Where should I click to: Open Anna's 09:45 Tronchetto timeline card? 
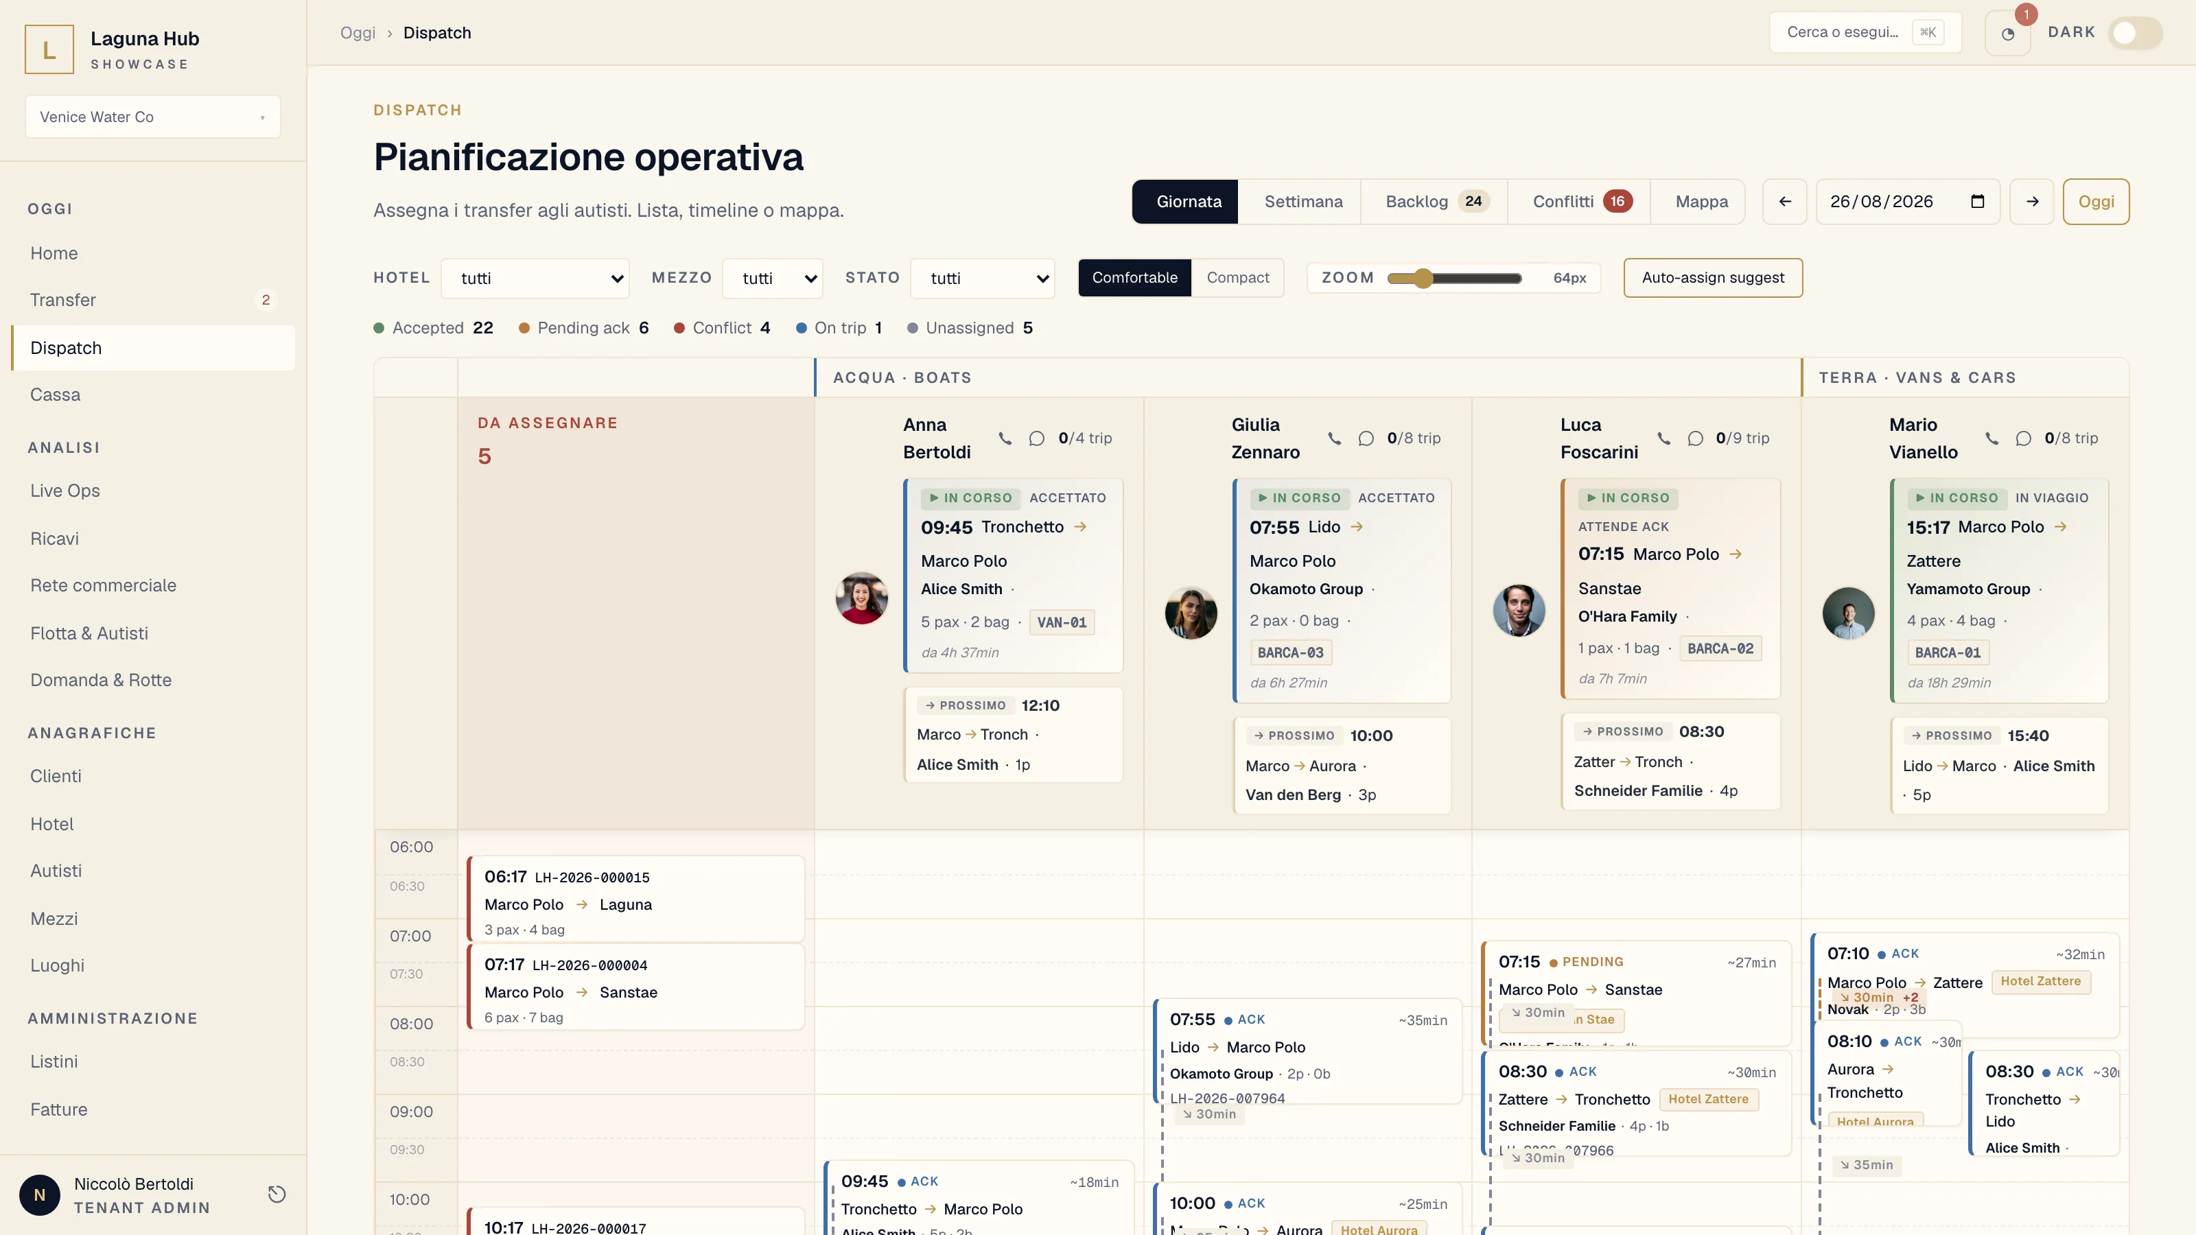coord(979,1197)
